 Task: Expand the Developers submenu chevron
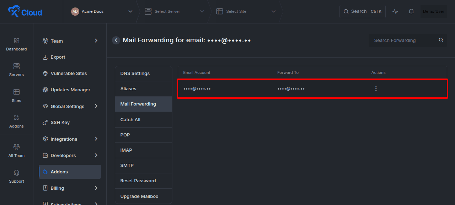point(96,155)
